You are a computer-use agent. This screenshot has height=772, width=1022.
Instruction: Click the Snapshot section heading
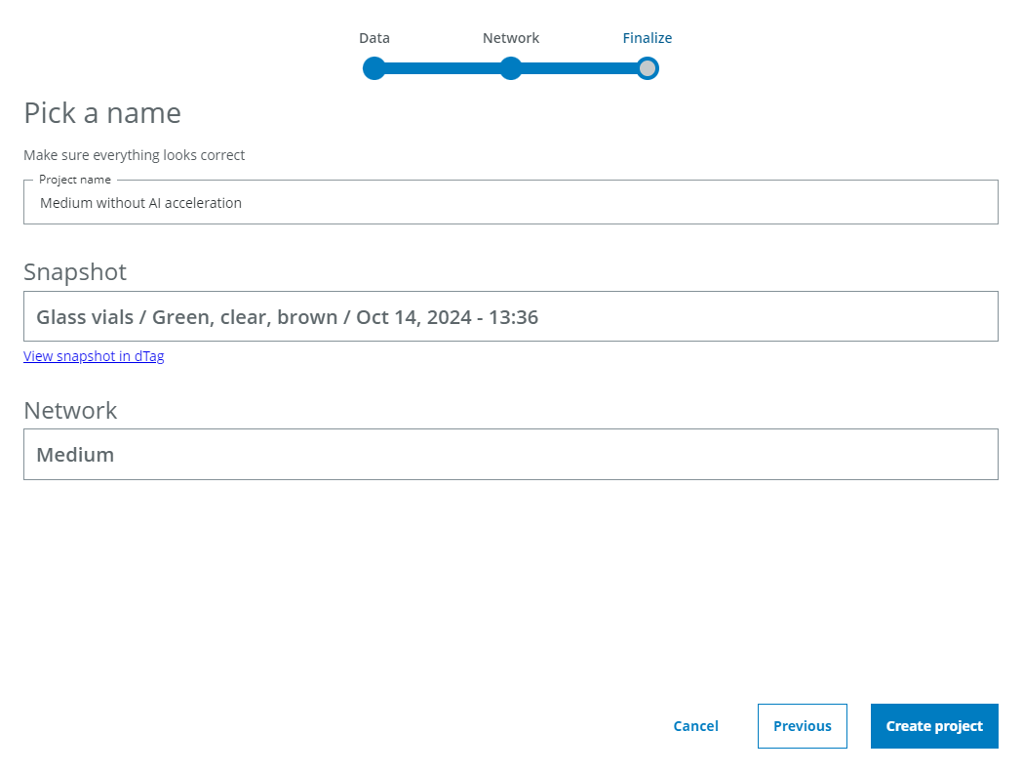click(x=75, y=272)
